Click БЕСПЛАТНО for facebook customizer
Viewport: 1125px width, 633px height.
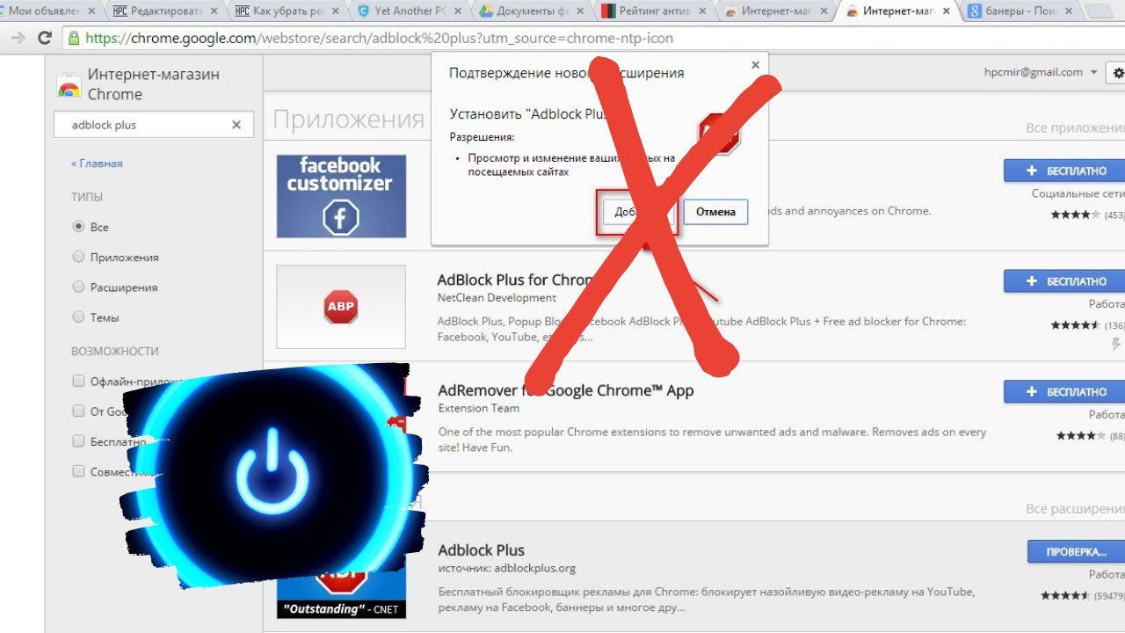pos(1063,171)
